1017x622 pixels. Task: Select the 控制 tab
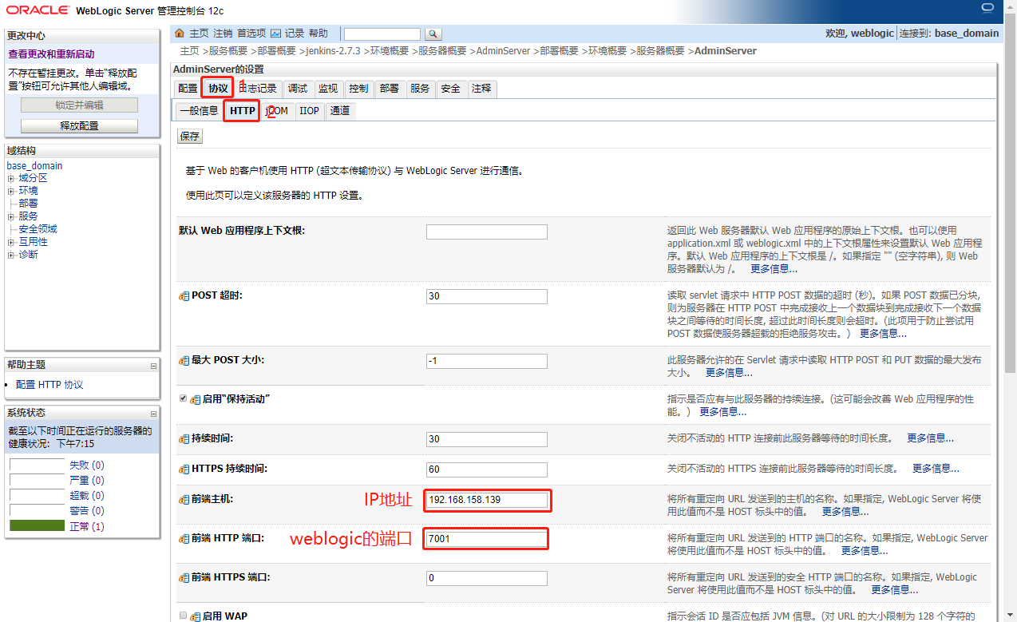pyautogui.click(x=359, y=89)
